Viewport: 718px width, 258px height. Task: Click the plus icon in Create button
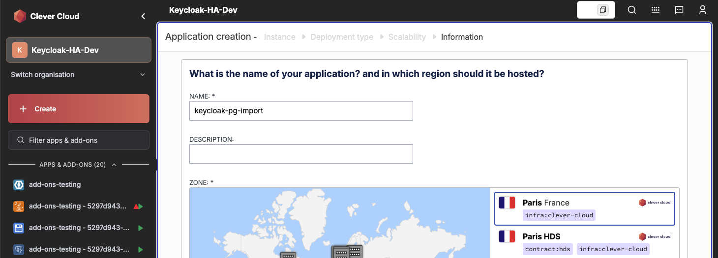click(x=23, y=109)
